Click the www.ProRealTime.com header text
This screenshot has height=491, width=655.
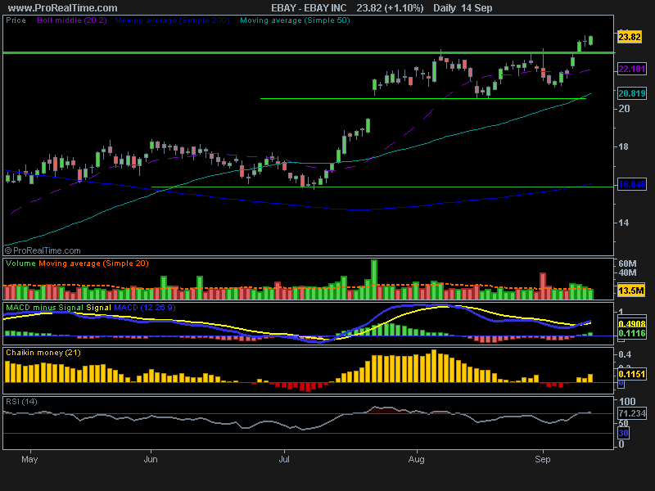point(63,8)
